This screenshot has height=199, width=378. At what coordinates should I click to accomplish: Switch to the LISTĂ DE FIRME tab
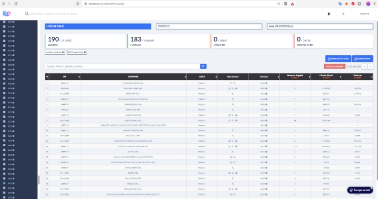point(98,26)
